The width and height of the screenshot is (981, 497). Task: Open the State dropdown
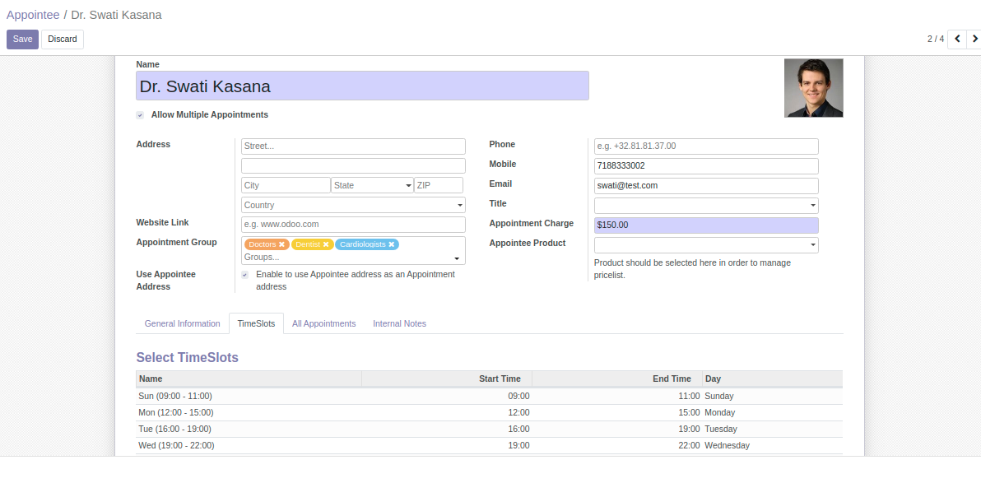(372, 185)
